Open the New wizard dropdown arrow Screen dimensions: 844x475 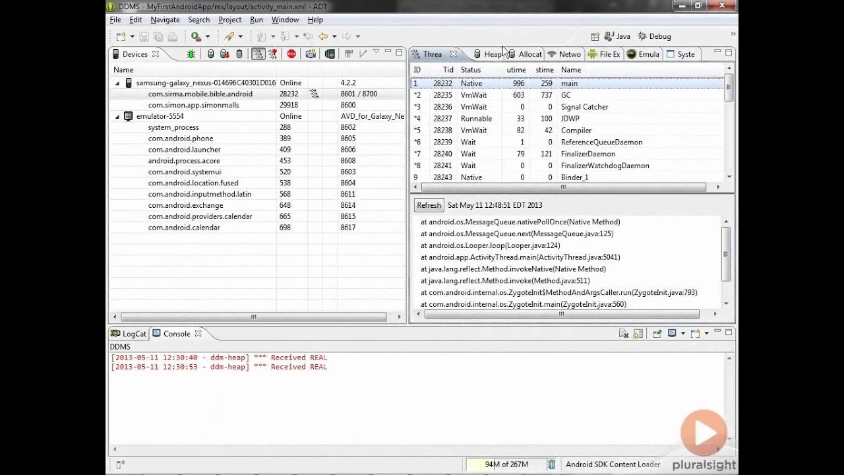[132, 37]
